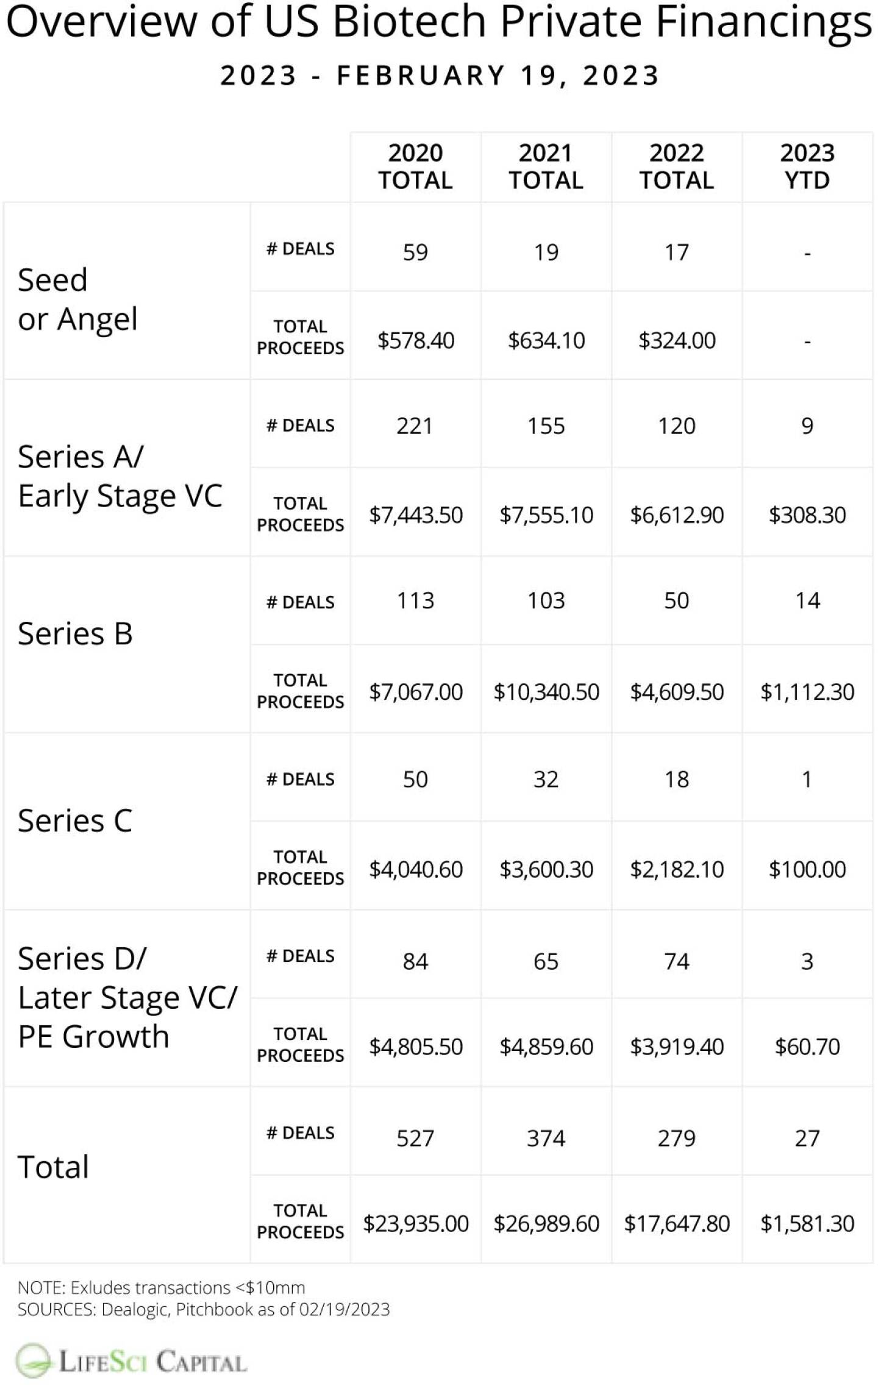
Task: Click the "Series B" row label
Action: point(75,633)
